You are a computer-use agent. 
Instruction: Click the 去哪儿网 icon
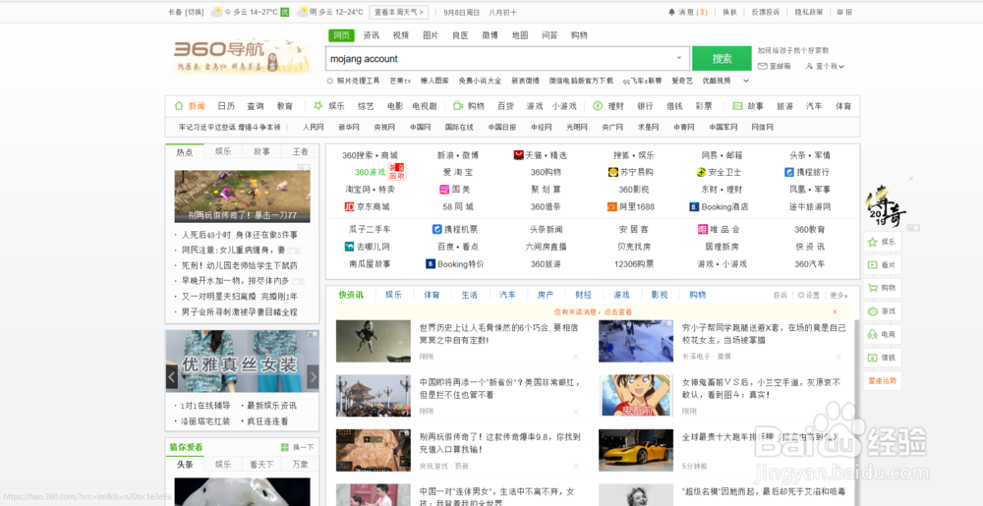pyautogui.click(x=349, y=247)
